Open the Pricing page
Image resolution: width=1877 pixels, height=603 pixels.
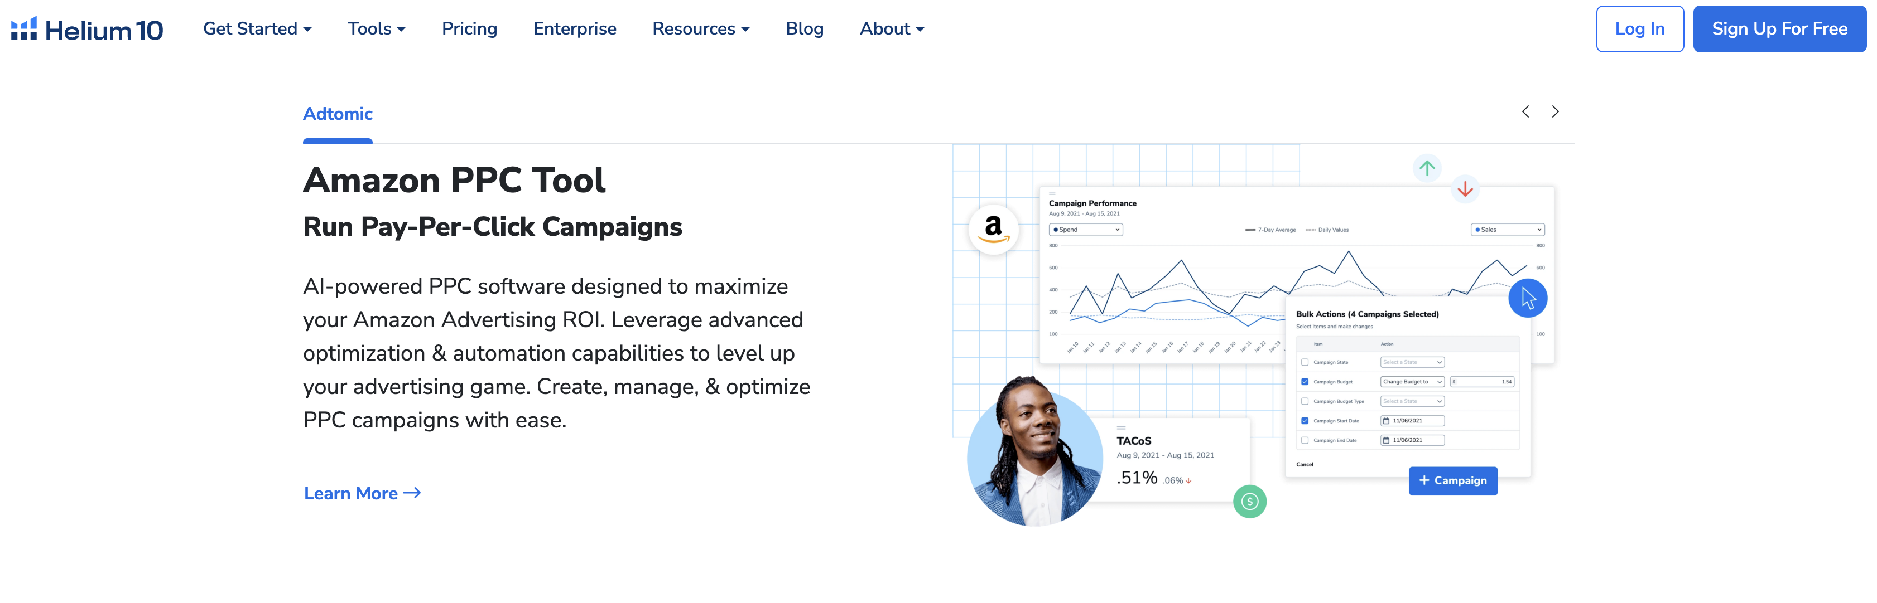coord(469,29)
